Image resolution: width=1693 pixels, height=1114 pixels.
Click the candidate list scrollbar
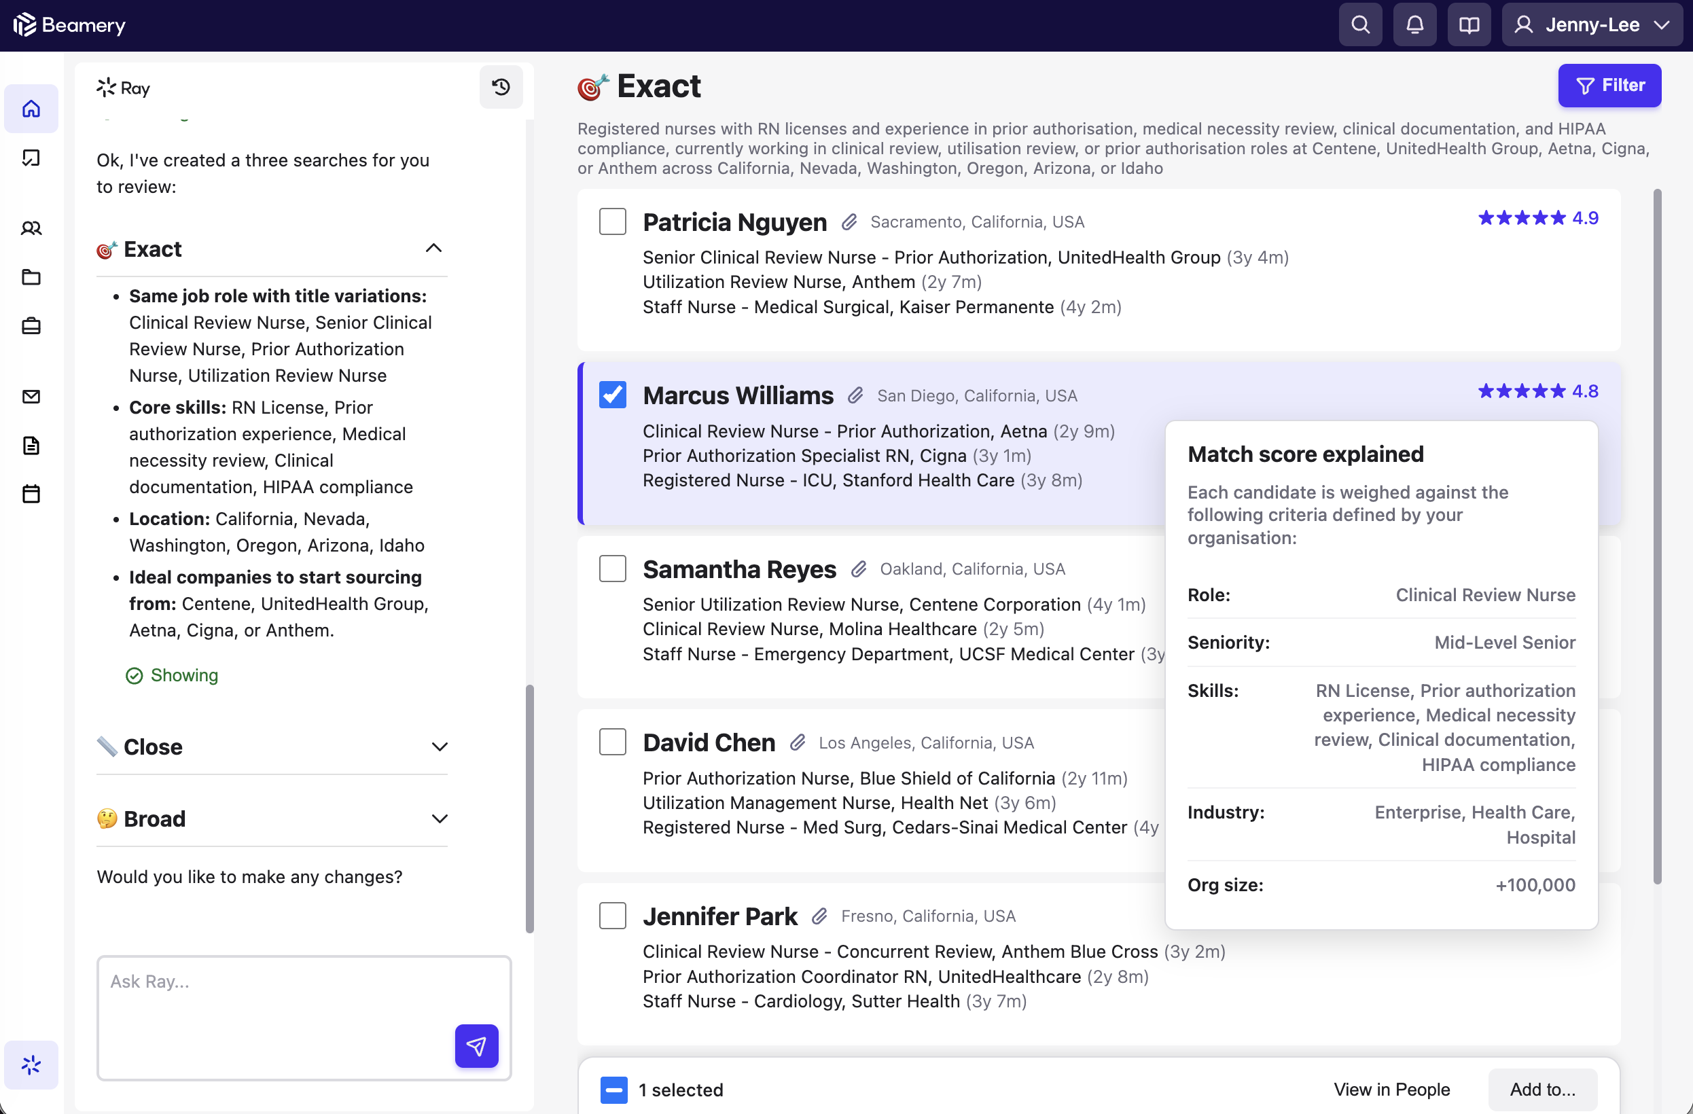point(1658,537)
